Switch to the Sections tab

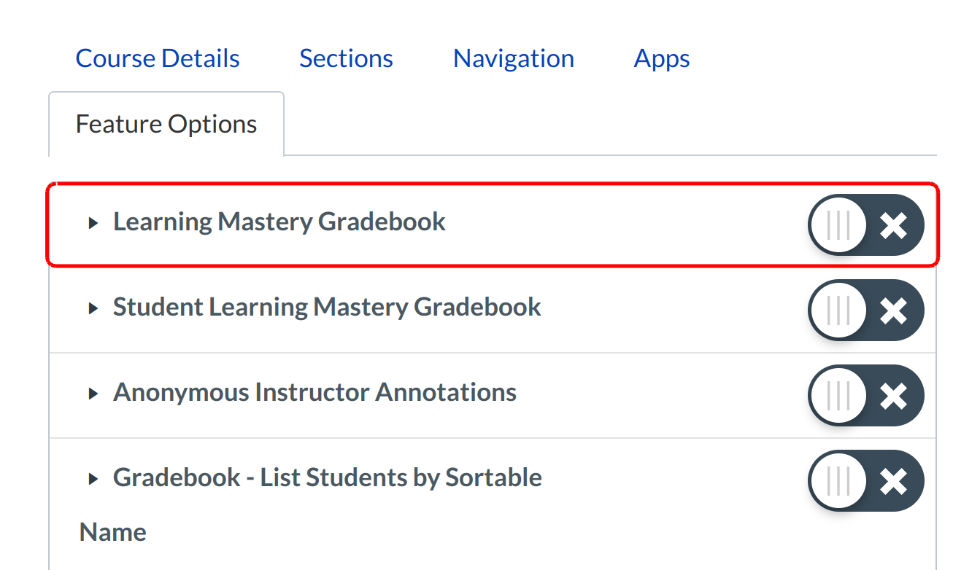click(x=346, y=58)
